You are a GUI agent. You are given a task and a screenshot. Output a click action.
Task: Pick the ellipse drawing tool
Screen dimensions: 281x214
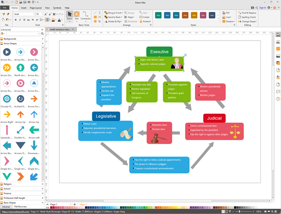(x=95, y=21)
